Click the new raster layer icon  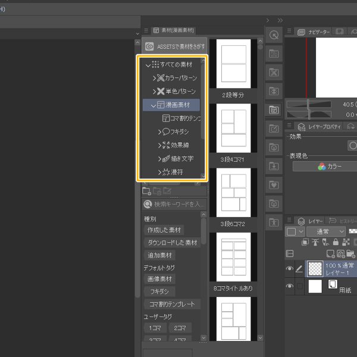(331, 253)
